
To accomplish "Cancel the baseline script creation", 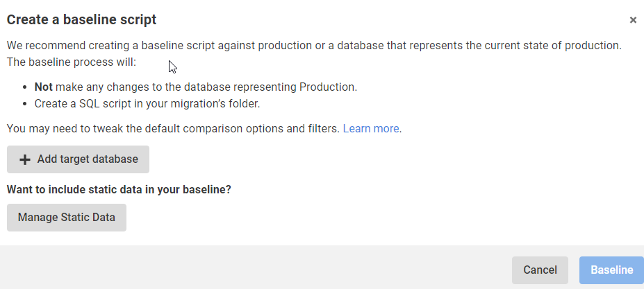I will click(540, 270).
